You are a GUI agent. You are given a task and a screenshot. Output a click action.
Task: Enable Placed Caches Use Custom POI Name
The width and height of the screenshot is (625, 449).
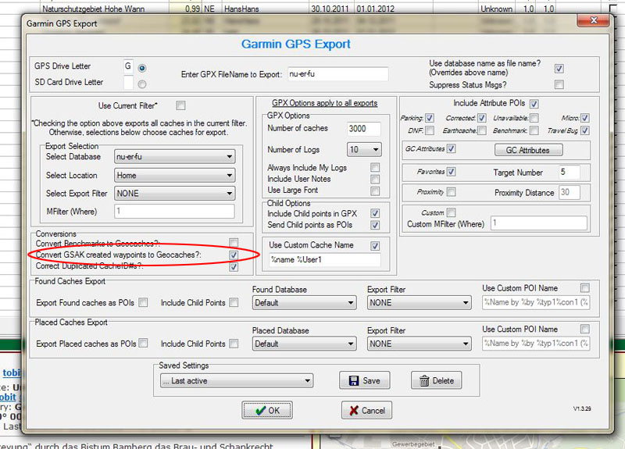point(584,329)
